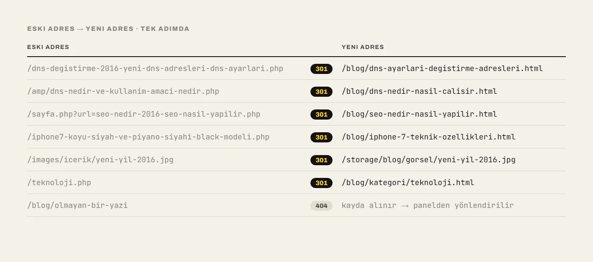The height and width of the screenshot is (262, 593).
Task: Click new URL /blog/seo-nedir-nasil-yapilir.html
Action: 419,114
